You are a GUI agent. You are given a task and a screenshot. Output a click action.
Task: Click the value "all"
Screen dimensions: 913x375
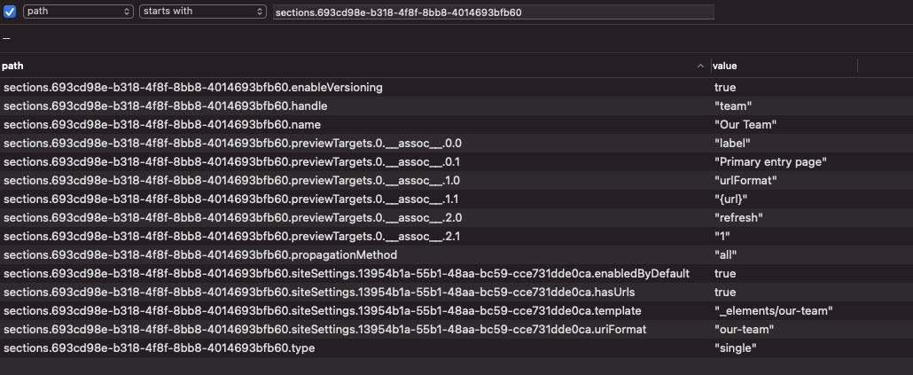[x=726, y=255]
